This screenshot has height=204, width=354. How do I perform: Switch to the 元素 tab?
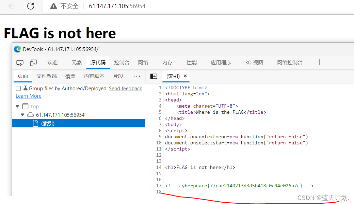tap(77, 63)
